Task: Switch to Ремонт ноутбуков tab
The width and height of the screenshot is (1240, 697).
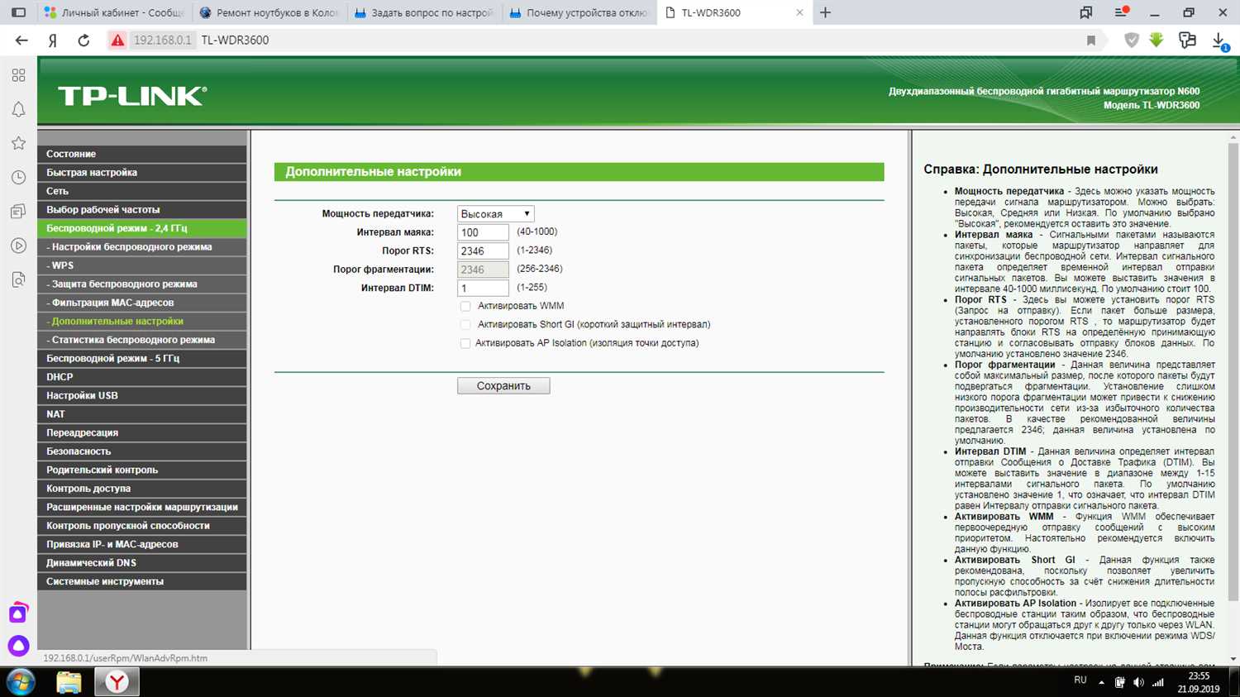Action: [x=269, y=12]
